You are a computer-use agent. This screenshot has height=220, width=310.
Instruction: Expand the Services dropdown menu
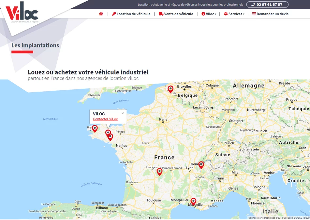pos(234,14)
